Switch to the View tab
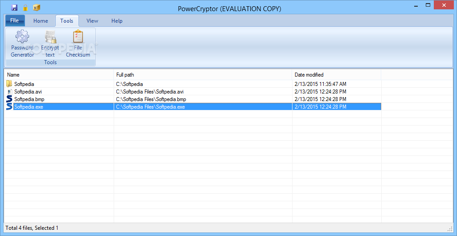457x236 pixels. click(x=92, y=20)
